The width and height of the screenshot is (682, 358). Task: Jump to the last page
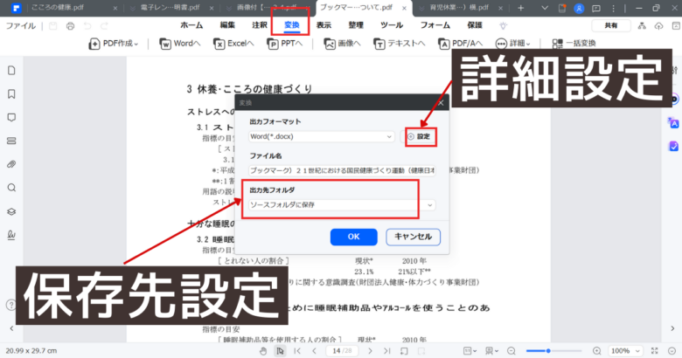pyautogui.click(x=386, y=351)
